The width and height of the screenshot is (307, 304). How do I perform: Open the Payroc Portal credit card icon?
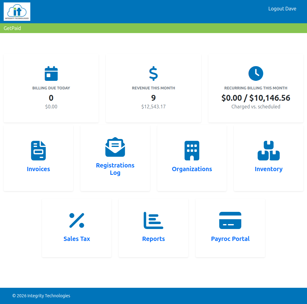tap(230, 220)
